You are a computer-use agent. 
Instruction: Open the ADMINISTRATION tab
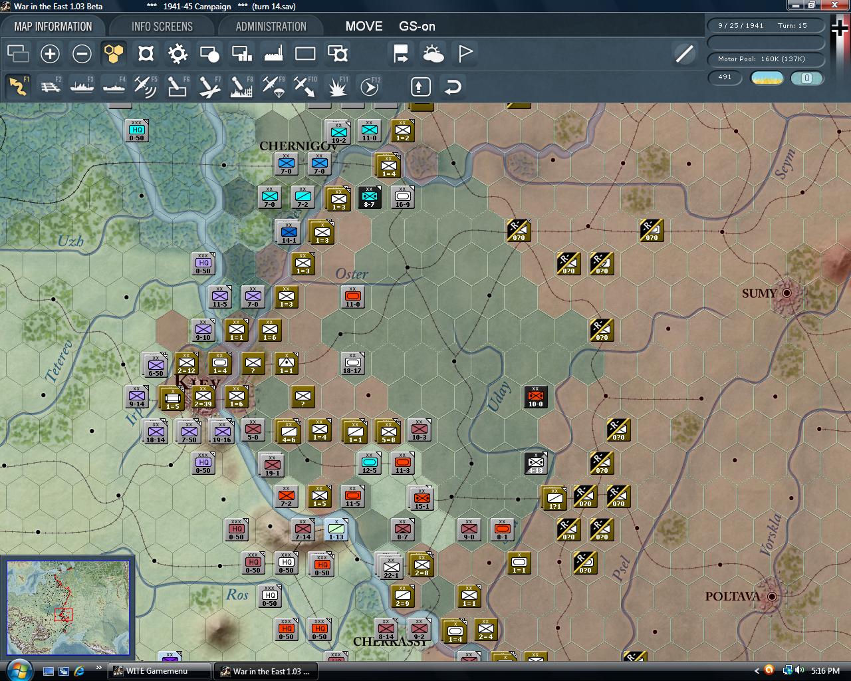pyautogui.click(x=271, y=27)
